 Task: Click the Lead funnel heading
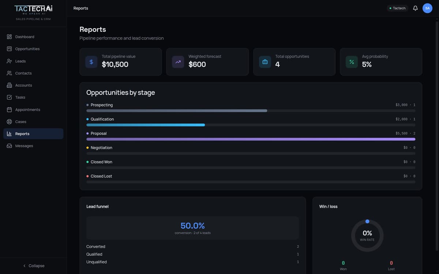97,206
